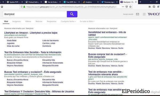
Task: Open the Firefox library icon
Action: [150, 7]
